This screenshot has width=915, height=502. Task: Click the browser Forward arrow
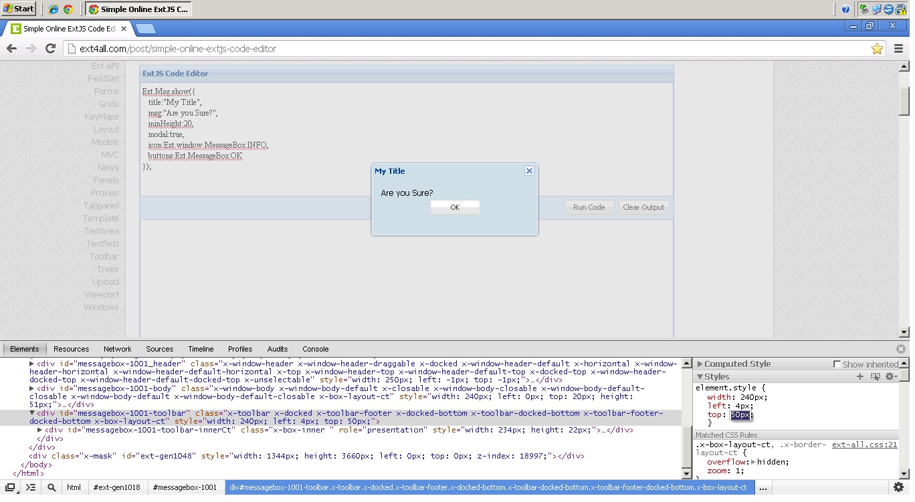coord(31,48)
